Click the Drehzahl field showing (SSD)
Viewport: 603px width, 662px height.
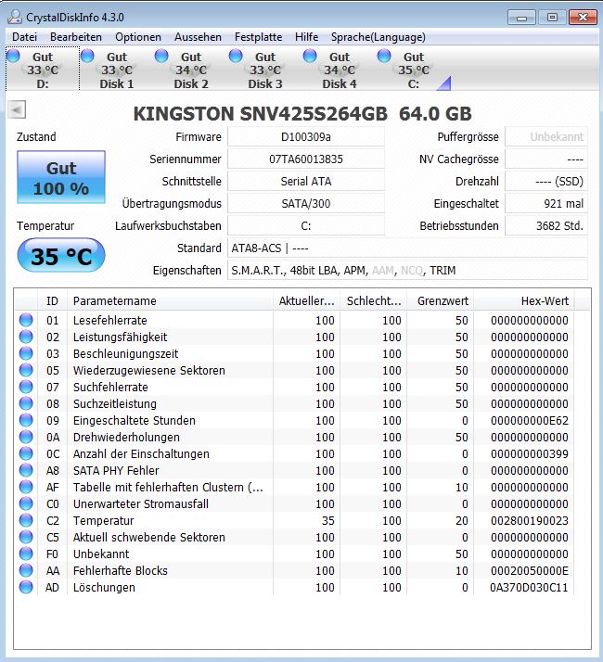(546, 181)
